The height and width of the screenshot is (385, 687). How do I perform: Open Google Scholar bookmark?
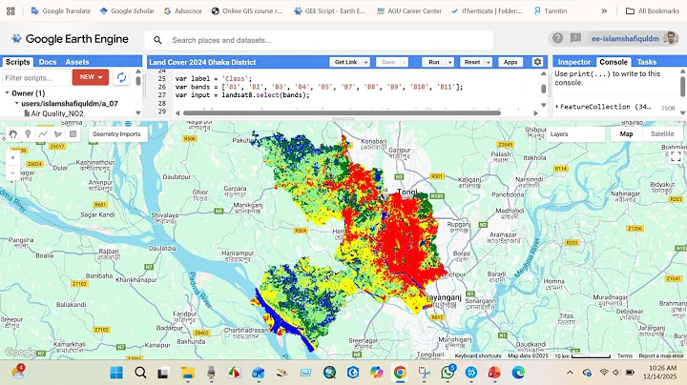tap(127, 10)
